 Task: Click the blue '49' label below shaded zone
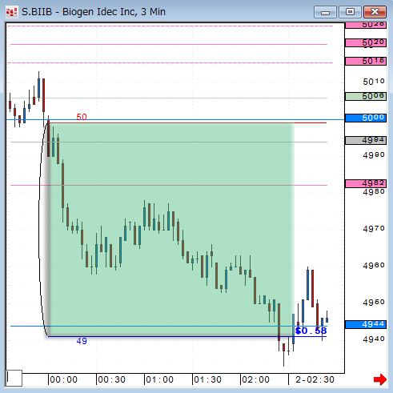[x=82, y=341]
